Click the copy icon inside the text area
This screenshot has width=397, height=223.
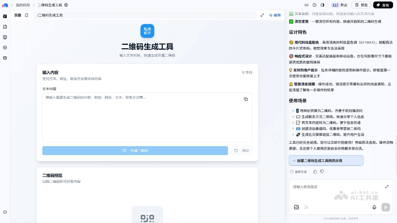pyautogui.click(x=246, y=99)
